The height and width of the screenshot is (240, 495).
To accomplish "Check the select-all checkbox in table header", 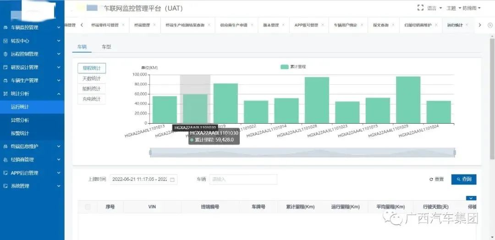I will click(88, 207).
